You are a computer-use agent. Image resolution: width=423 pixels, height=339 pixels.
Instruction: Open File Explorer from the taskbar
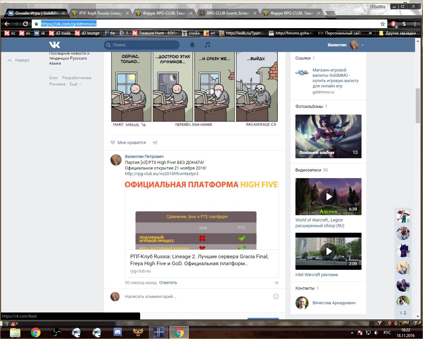point(15,332)
